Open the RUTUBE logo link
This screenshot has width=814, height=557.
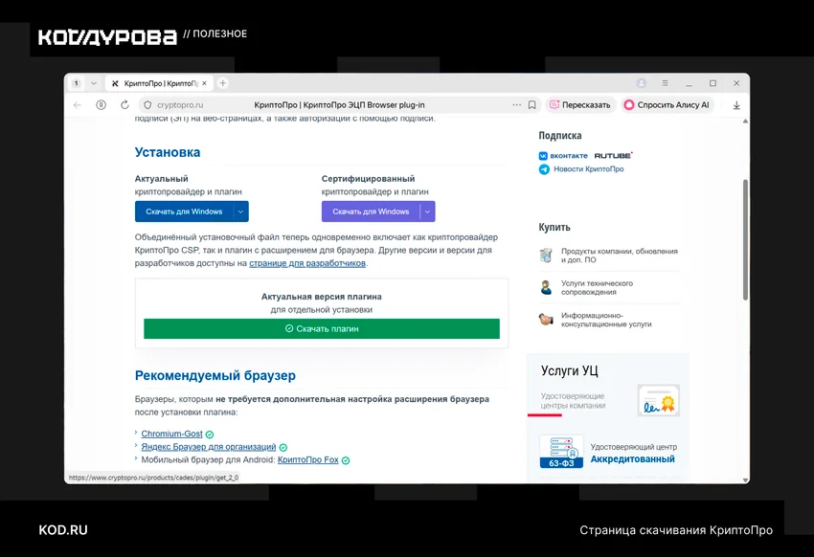[x=613, y=156]
